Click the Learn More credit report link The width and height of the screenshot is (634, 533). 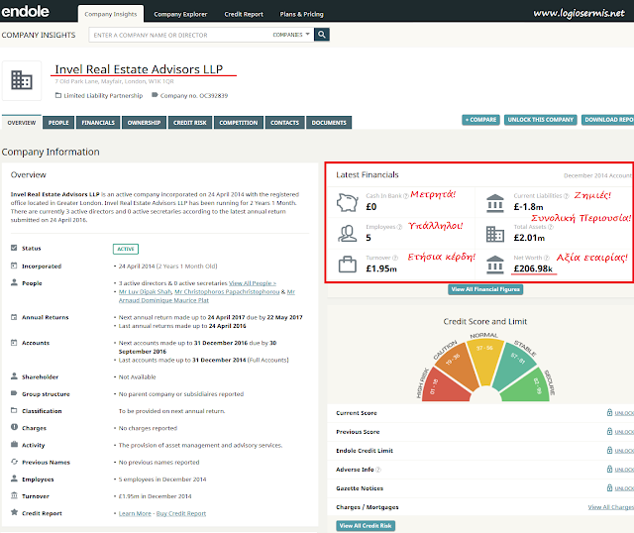135,513
